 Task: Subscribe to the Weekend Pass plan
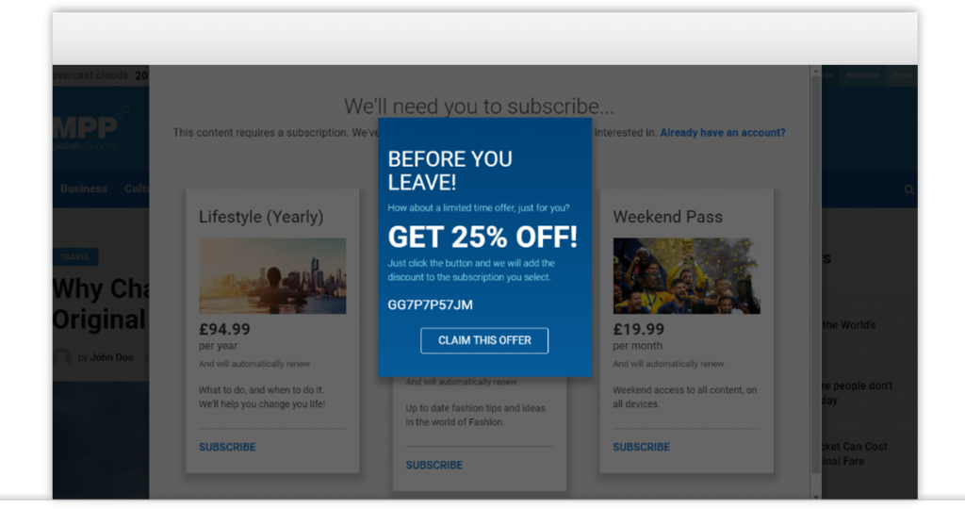tap(641, 447)
